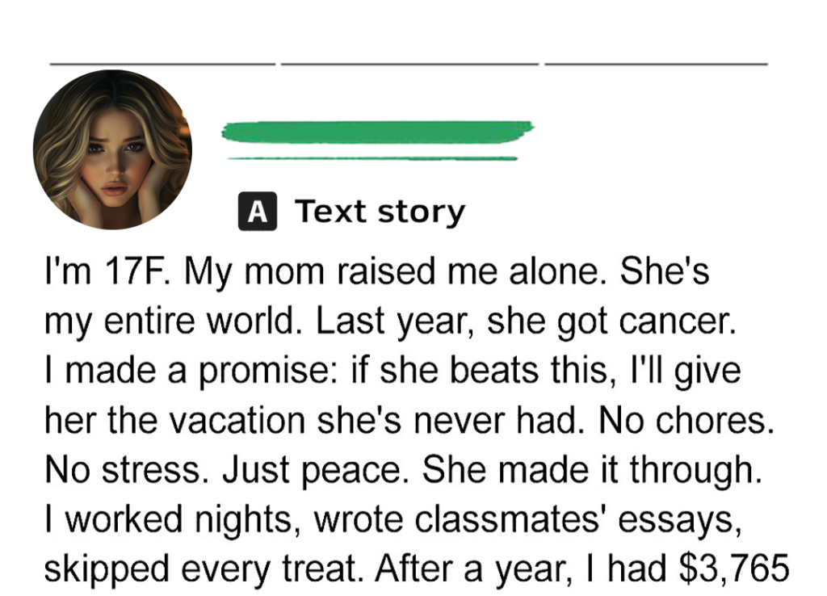Click the thin green line under the username
This screenshot has width=827, height=596.
coord(372,158)
